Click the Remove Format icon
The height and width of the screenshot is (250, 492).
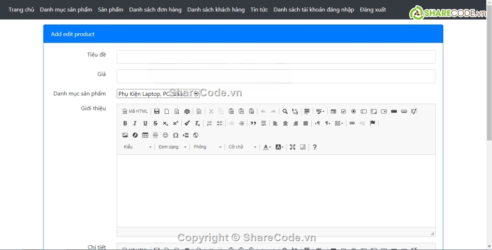coord(197,123)
